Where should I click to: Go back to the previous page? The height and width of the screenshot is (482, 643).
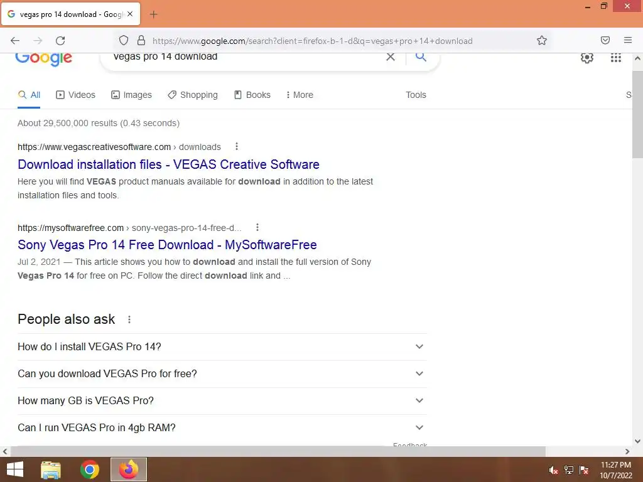click(x=15, y=41)
